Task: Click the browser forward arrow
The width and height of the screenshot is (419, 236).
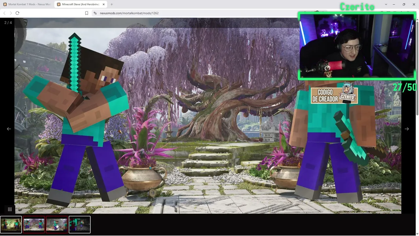Action: 11,13
